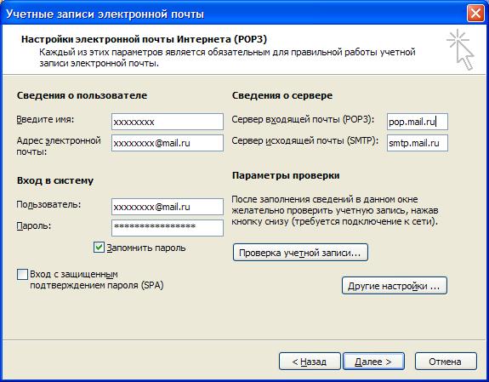Select the SMTP outgoing server field
This screenshot has height=382, width=489.
pos(418,143)
